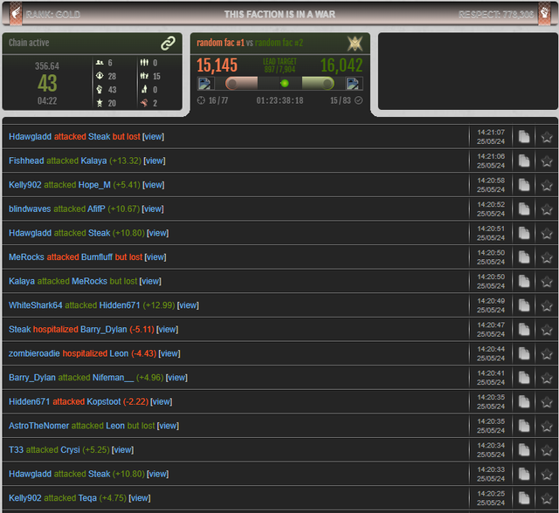Copy the Kelly902 attacked Teqa entry

524,498
